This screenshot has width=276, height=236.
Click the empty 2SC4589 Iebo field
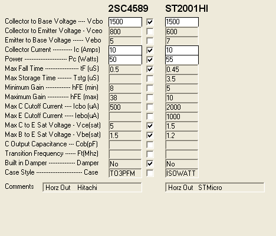point(125,116)
